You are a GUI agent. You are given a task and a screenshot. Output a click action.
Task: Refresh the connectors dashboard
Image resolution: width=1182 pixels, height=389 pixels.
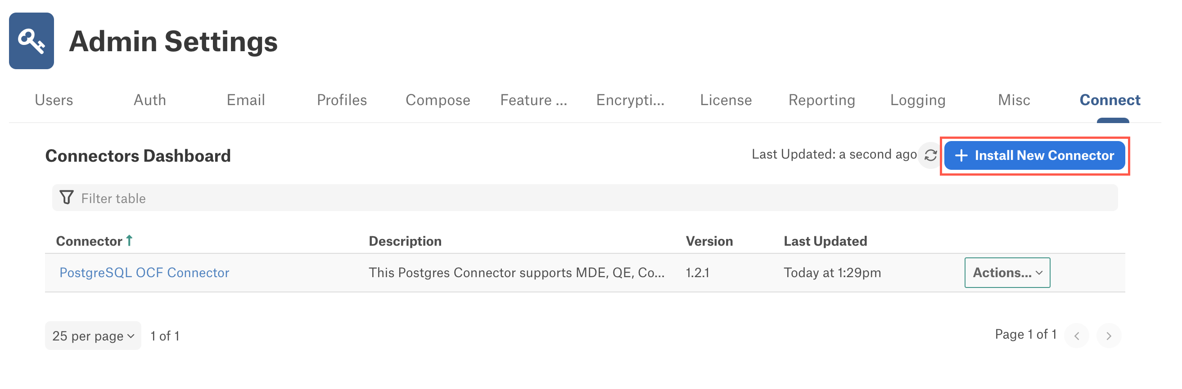tap(930, 155)
